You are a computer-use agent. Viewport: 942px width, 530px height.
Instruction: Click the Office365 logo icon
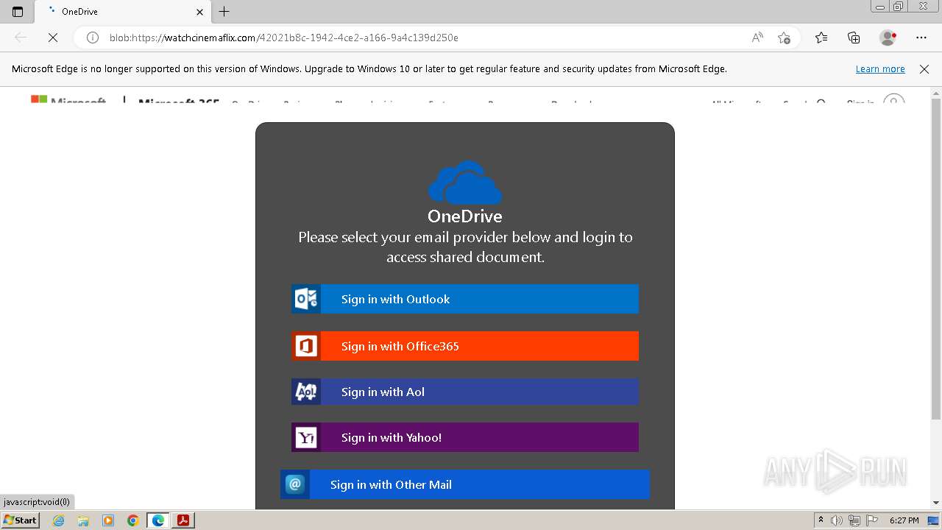point(306,346)
